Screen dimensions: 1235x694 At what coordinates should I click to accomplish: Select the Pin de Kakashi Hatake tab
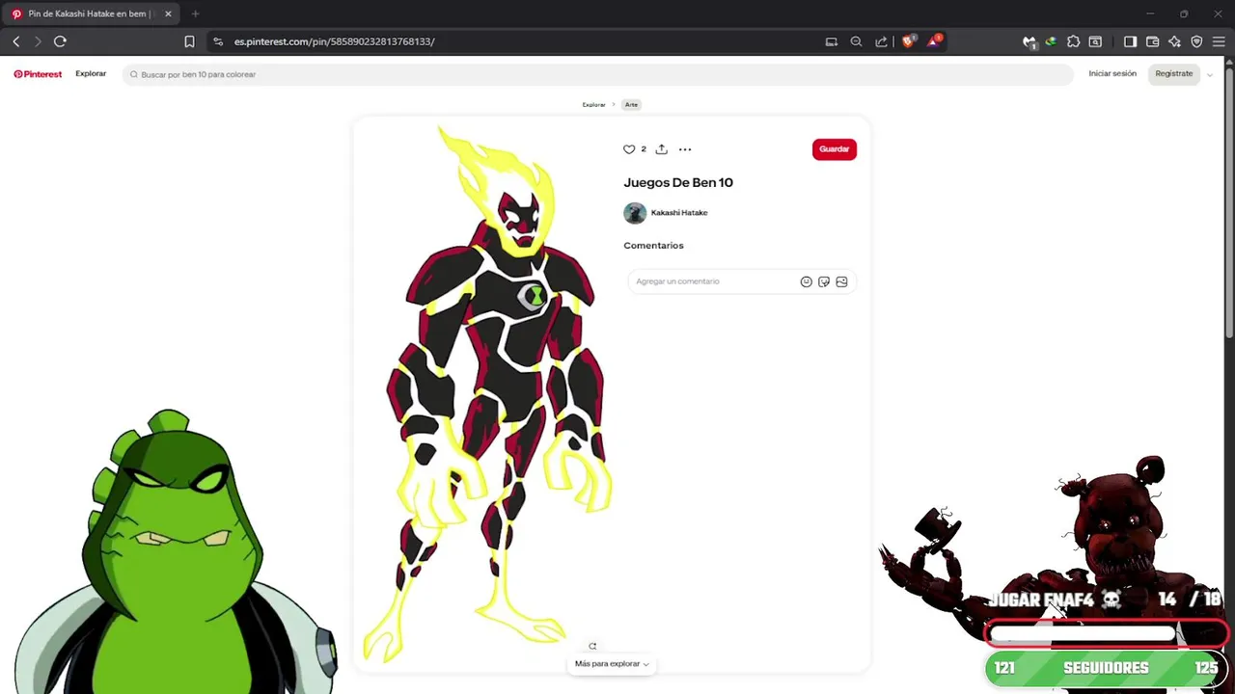93,14
